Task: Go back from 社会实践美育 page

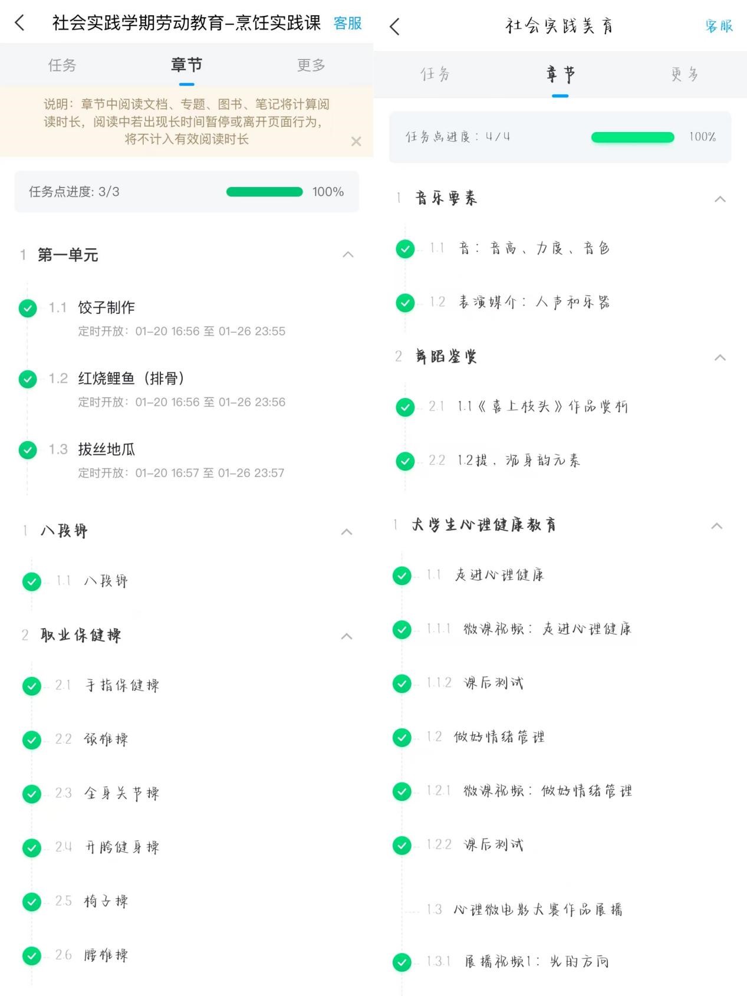Action: tap(395, 27)
